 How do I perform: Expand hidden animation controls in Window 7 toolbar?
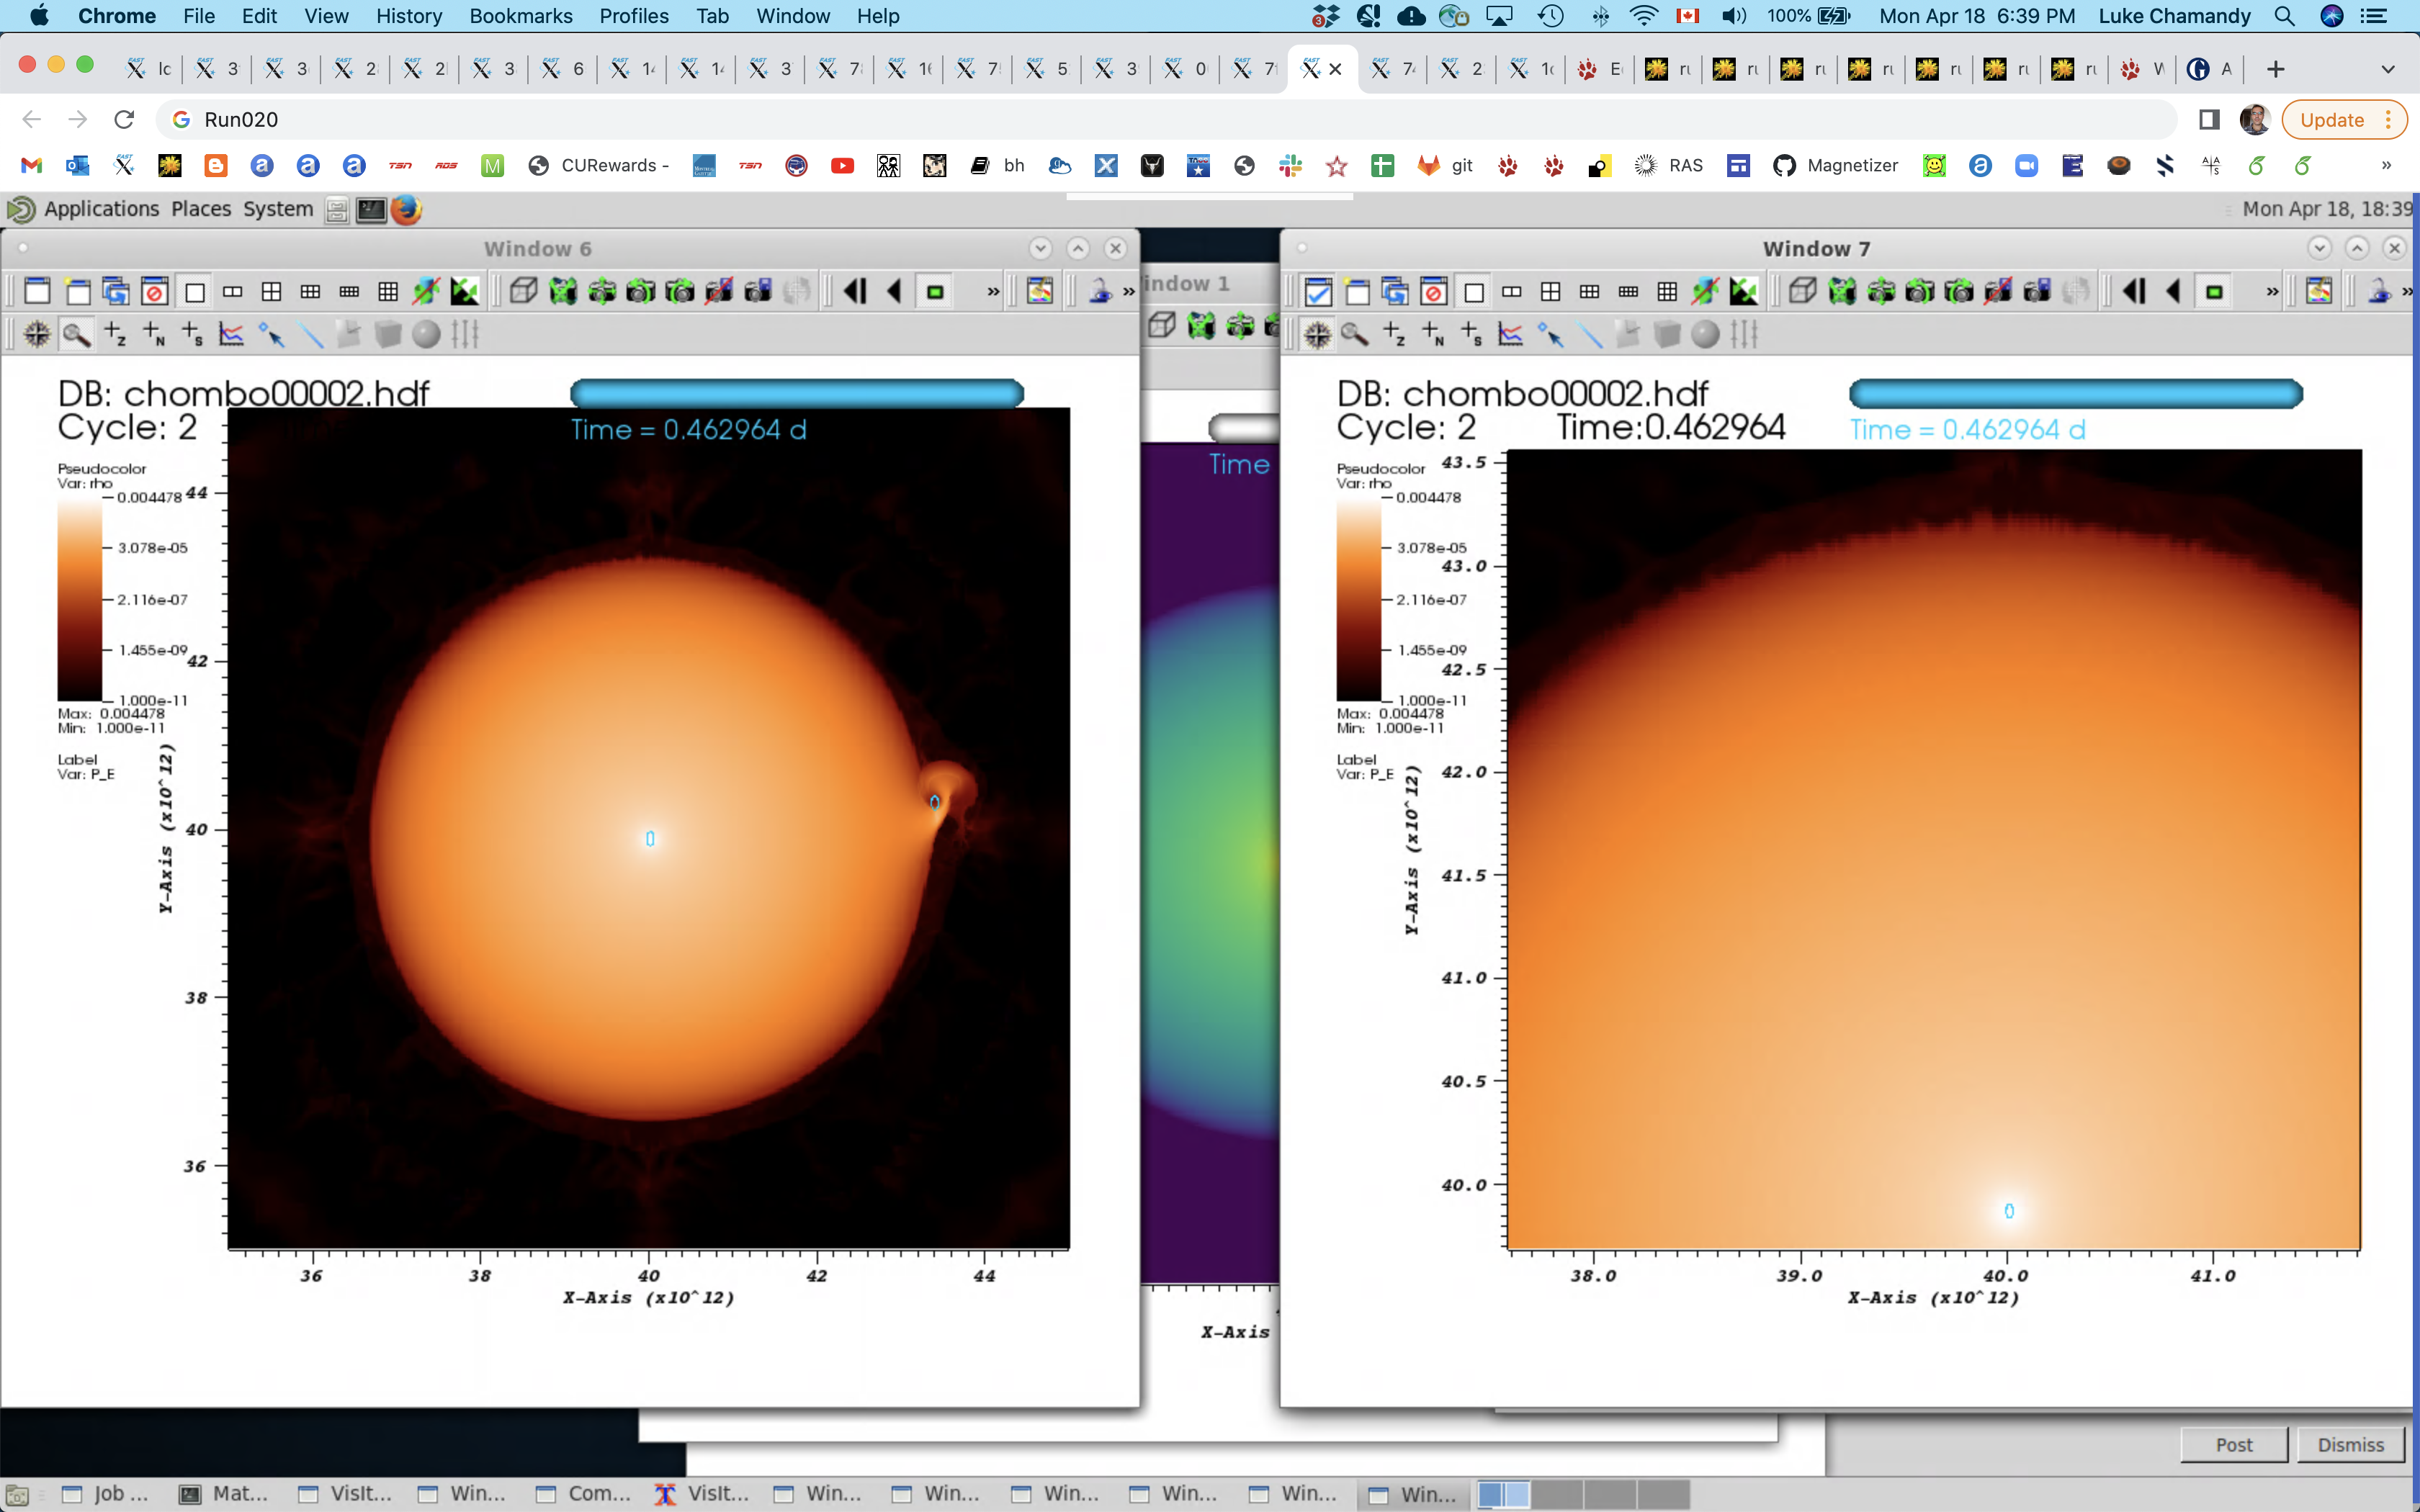point(2272,292)
